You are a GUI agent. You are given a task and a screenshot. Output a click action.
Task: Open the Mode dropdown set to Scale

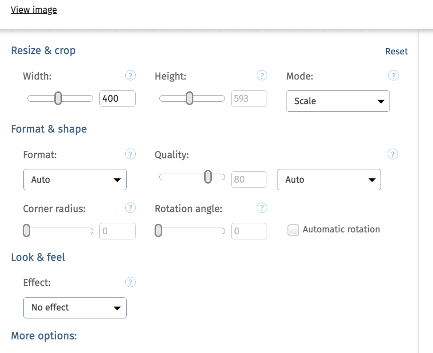pos(338,101)
